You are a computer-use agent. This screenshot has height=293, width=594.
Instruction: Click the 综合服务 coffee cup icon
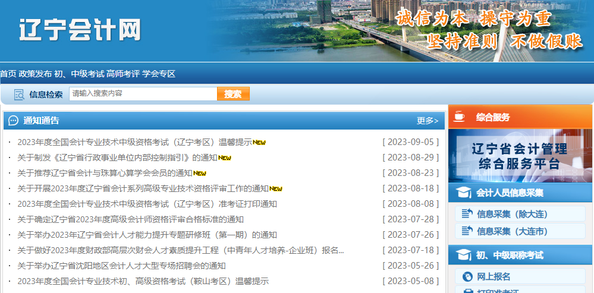[x=459, y=116]
